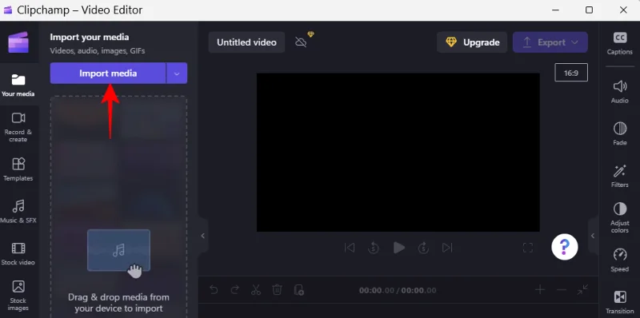Zoom out the timeline
640x318 pixels.
tap(562, 290)
